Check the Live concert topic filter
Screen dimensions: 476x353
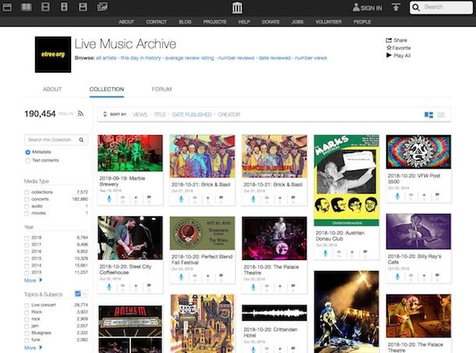coord(27,305)
